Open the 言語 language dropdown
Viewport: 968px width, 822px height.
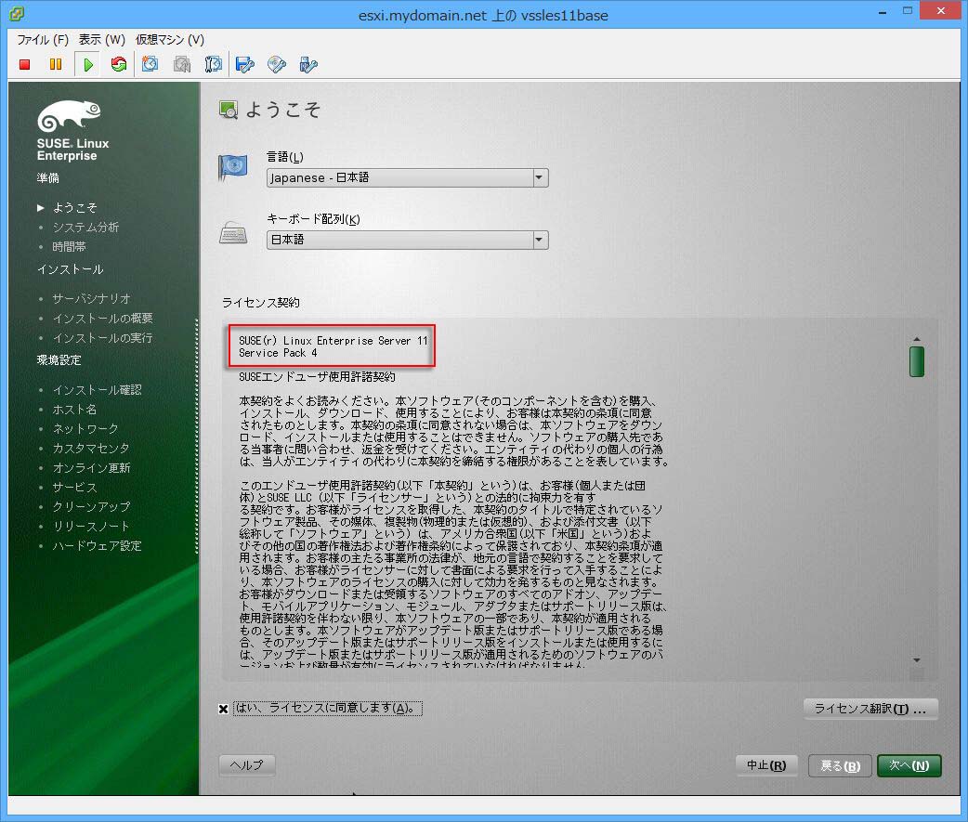point(408,177)
